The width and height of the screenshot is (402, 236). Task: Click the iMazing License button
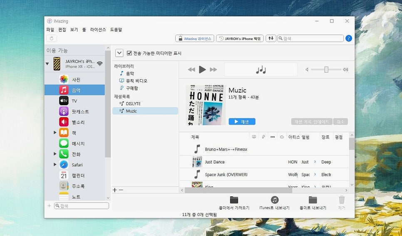coord(195,38)
